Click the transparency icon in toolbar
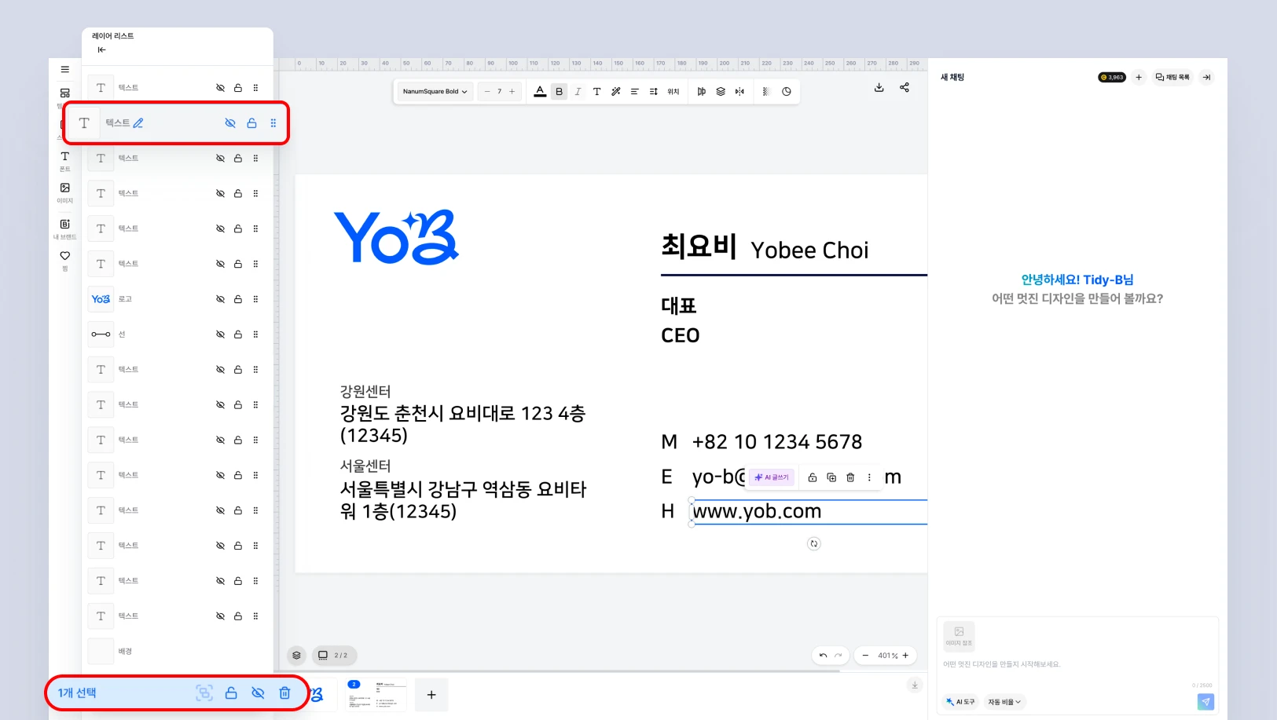The image size is (1277, 720). pos(765,92)
